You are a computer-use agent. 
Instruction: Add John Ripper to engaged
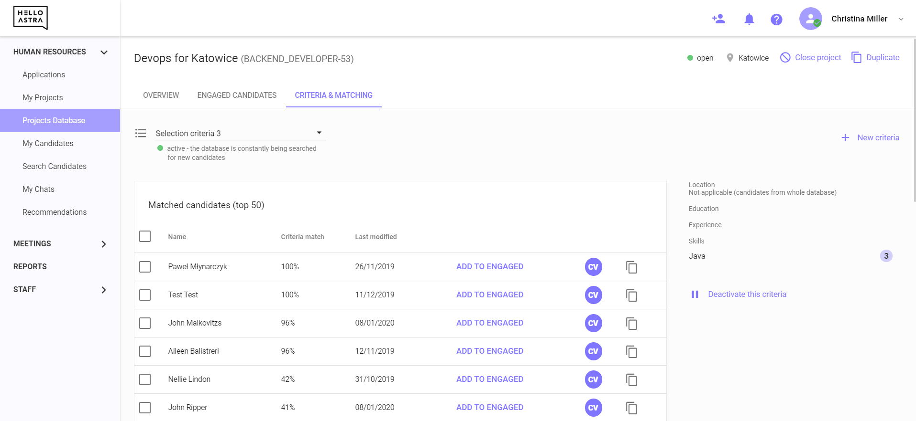click(x=490, y=407)
